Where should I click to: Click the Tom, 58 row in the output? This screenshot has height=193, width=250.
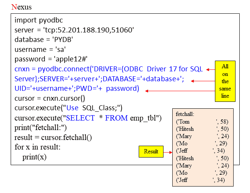(202, 122)
